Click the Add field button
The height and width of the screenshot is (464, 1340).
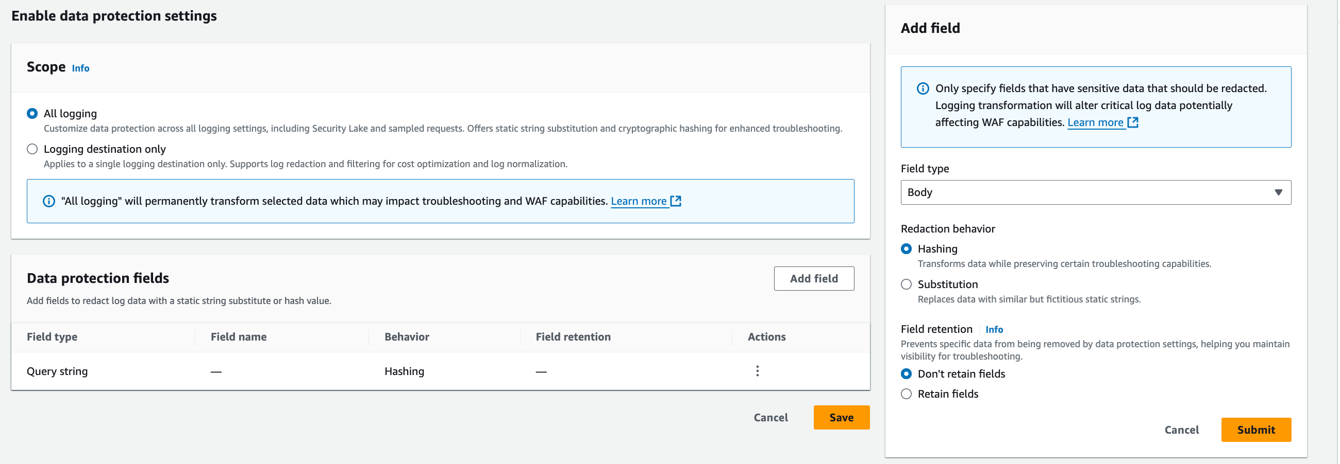tap(814, 279)
